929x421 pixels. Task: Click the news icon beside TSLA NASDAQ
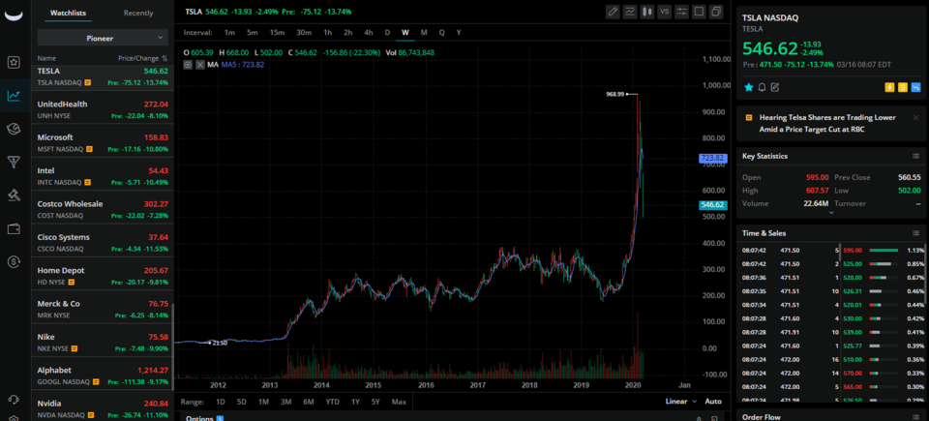coord(88,82)
